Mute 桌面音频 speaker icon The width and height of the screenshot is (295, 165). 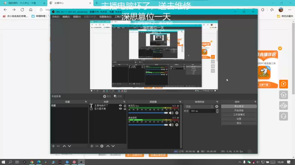tap(171, 125)
